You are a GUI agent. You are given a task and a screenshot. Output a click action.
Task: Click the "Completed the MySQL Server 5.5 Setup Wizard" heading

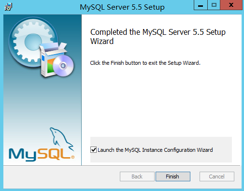click(158, 37)
